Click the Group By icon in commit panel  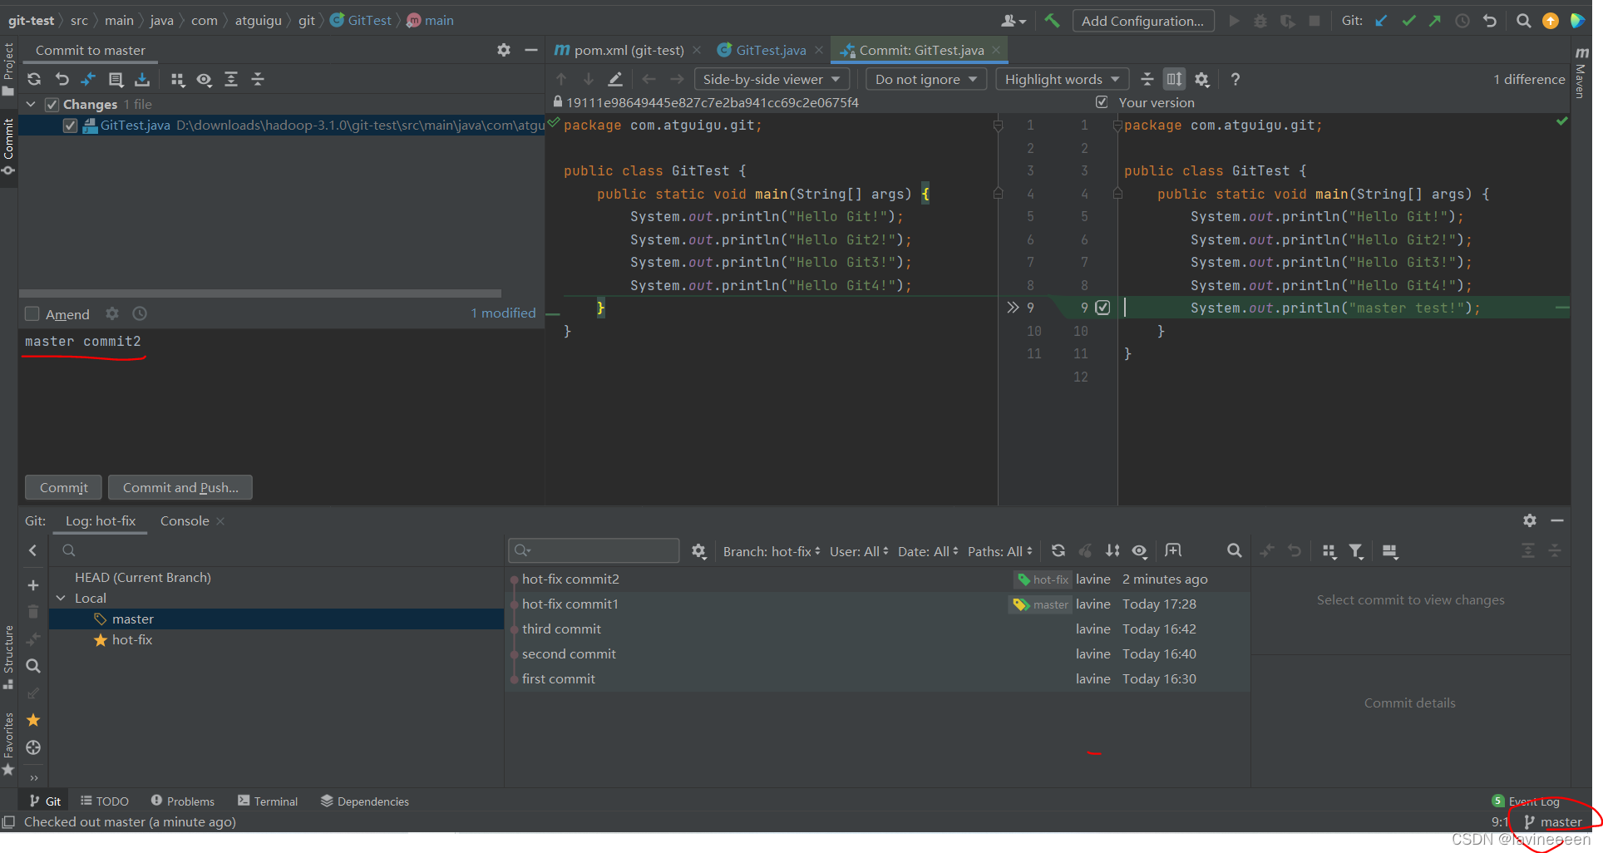tap(177, 79)
